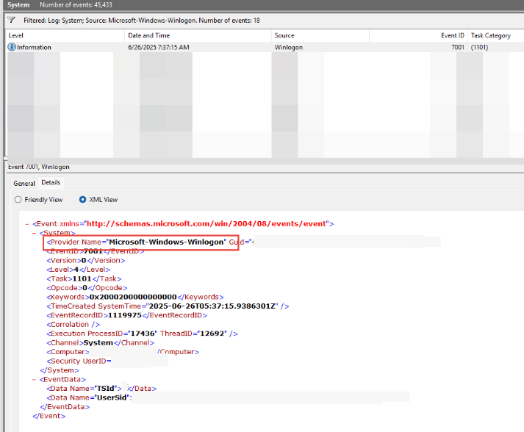Click the Opcode 0 XML line
524x432 pixels.
click(x=87, y=288)
